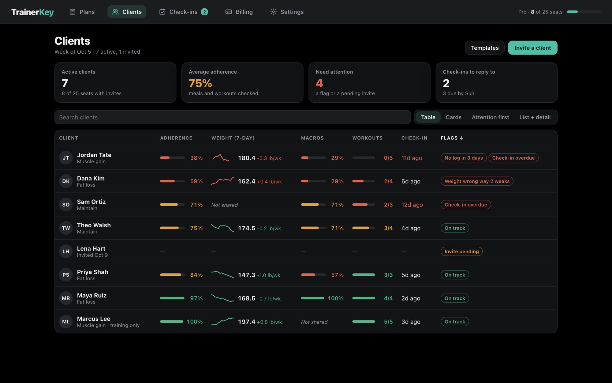Click the 'No log in 3 days' flag
Viewport: 612px width, 383px height.
(464, 158)
